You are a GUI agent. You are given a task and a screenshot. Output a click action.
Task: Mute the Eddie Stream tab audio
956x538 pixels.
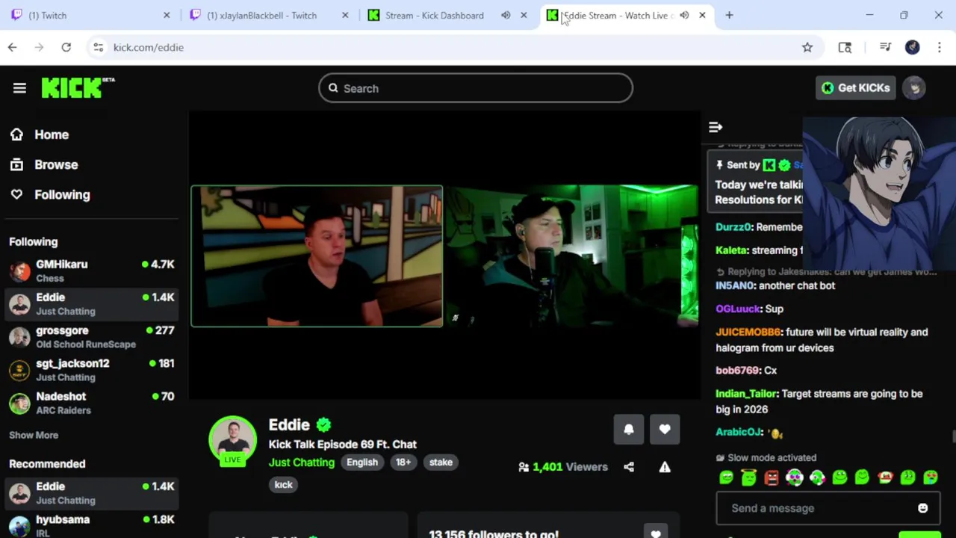pos(684,15)
